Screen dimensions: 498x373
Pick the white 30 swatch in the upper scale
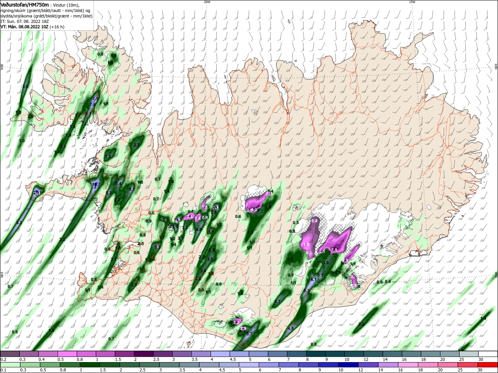[x=488, y=354]
